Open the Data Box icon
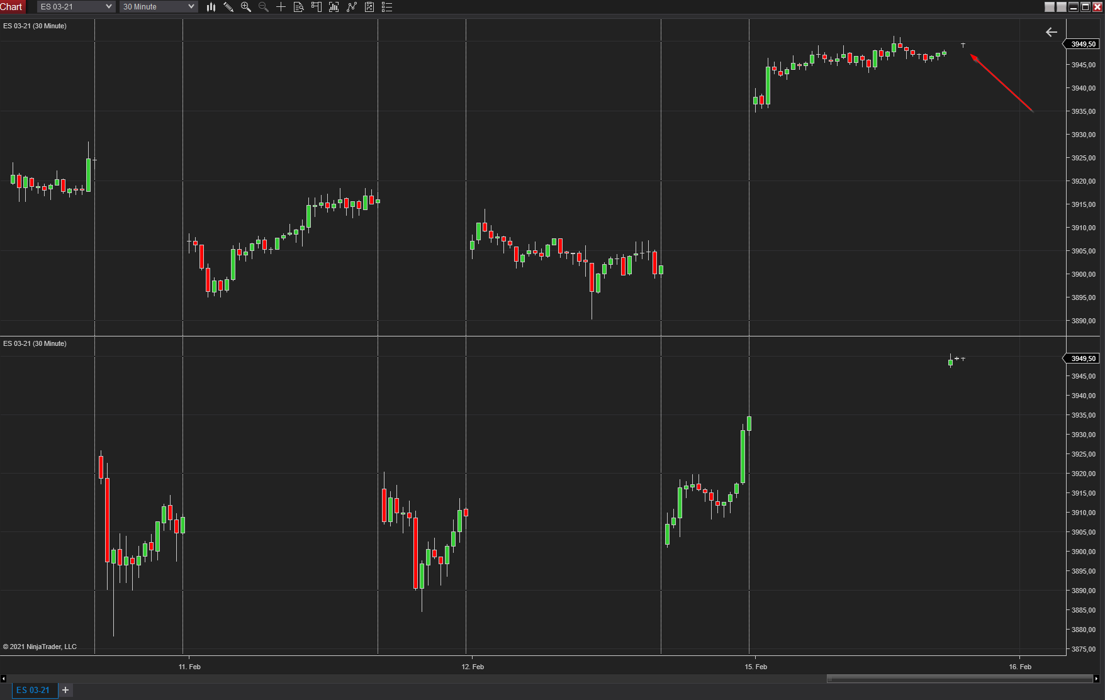Screen dimensions: 1105x700 point(299,7)
